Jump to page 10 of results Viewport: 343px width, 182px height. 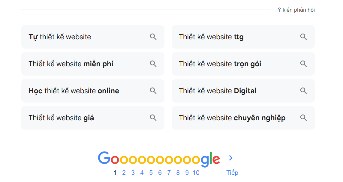click(x=196, y=173)
